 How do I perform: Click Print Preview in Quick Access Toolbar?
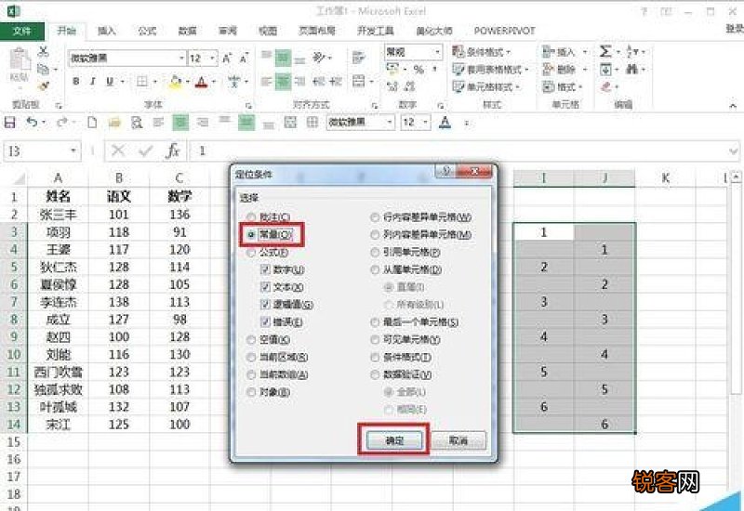click(137, 123)
